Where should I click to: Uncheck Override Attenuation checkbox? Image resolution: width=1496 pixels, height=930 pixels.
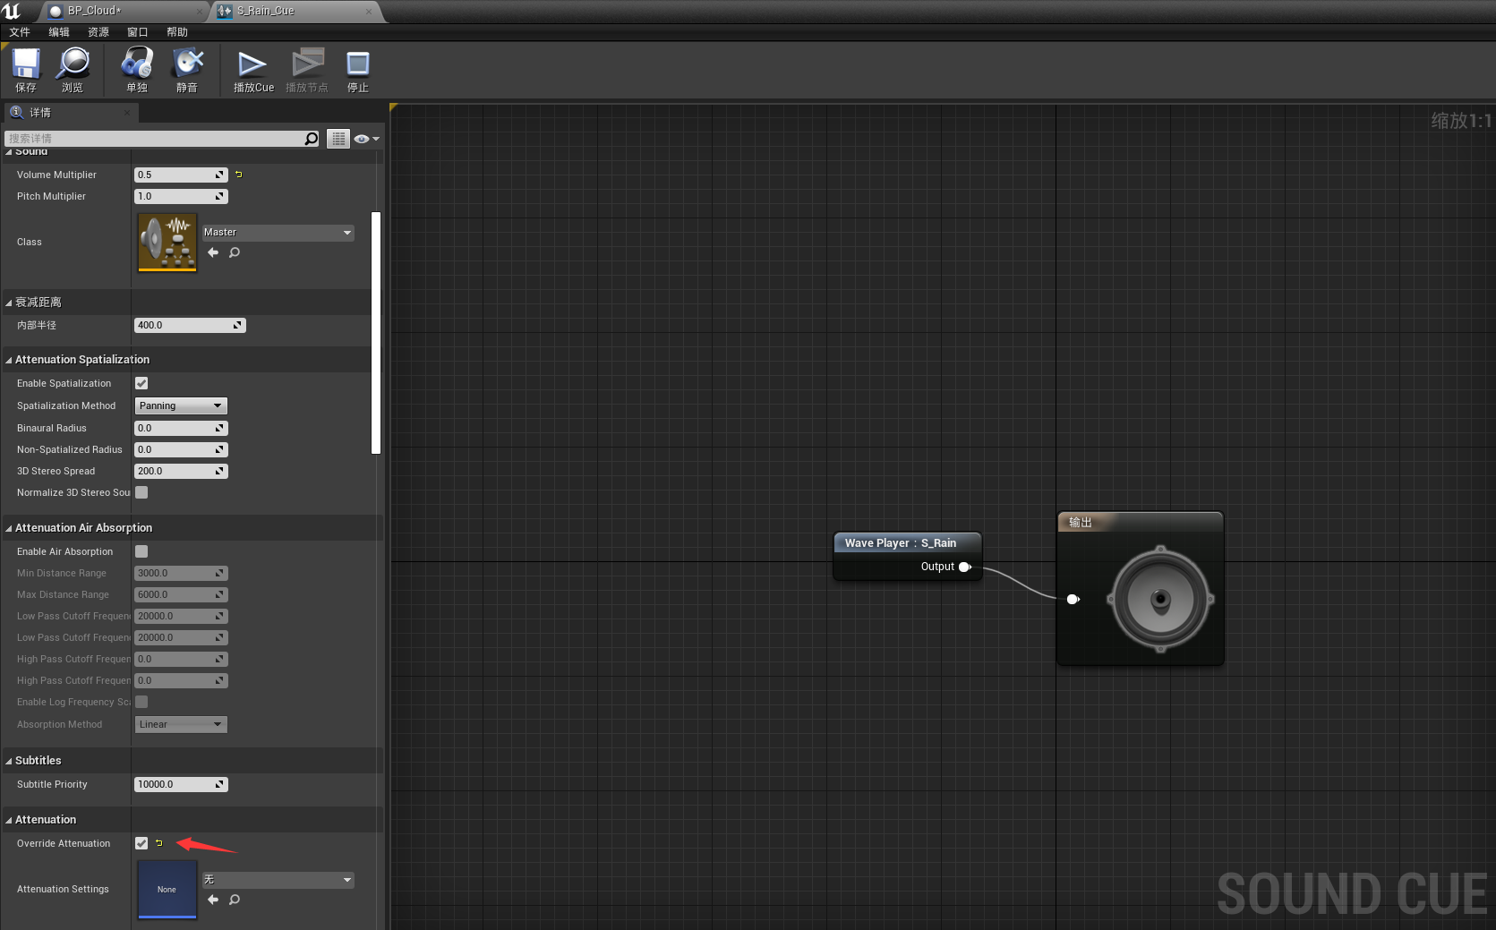point(141,843)
